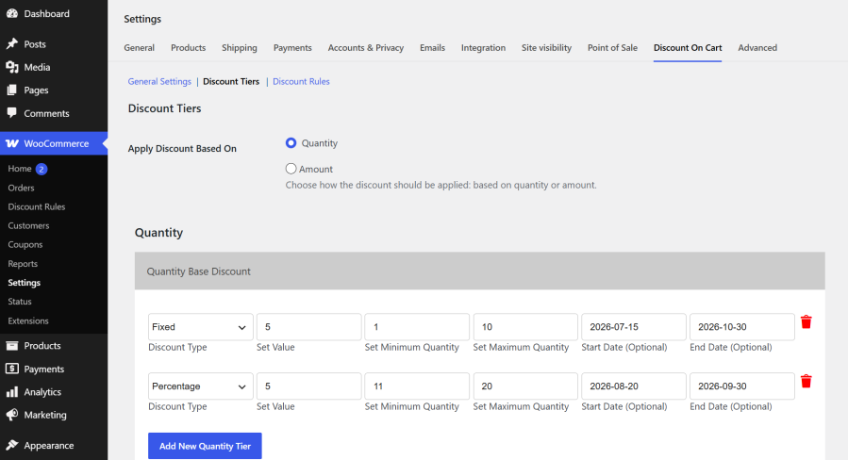The height and width of the screenshot is (460, 848).
Task: Open Coupons in WooCommerce submenu
Action: tap(25, 244)
